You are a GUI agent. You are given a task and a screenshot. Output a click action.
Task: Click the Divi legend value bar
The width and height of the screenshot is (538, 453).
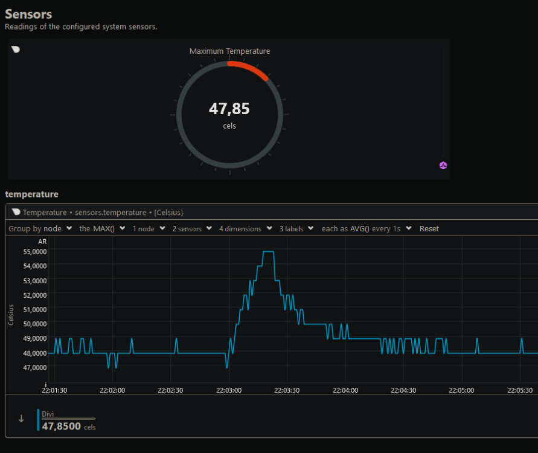click(x=69, y=419)
